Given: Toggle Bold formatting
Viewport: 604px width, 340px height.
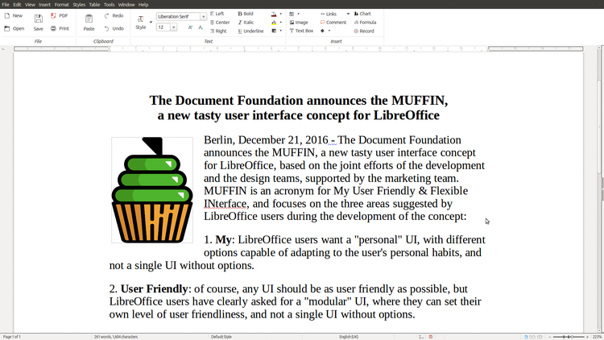Looking at the screenshot, I should point(246,14).
